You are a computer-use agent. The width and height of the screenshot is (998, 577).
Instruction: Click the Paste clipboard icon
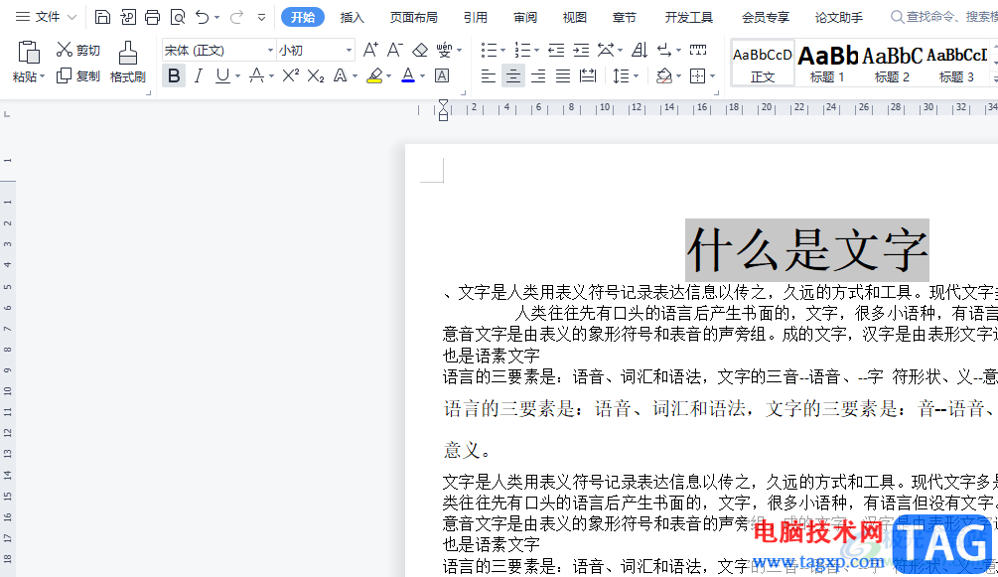pyautogui.click(x=29, y=53)
